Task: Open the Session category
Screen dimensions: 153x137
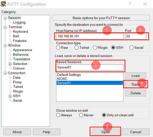Action: (14, 18)
